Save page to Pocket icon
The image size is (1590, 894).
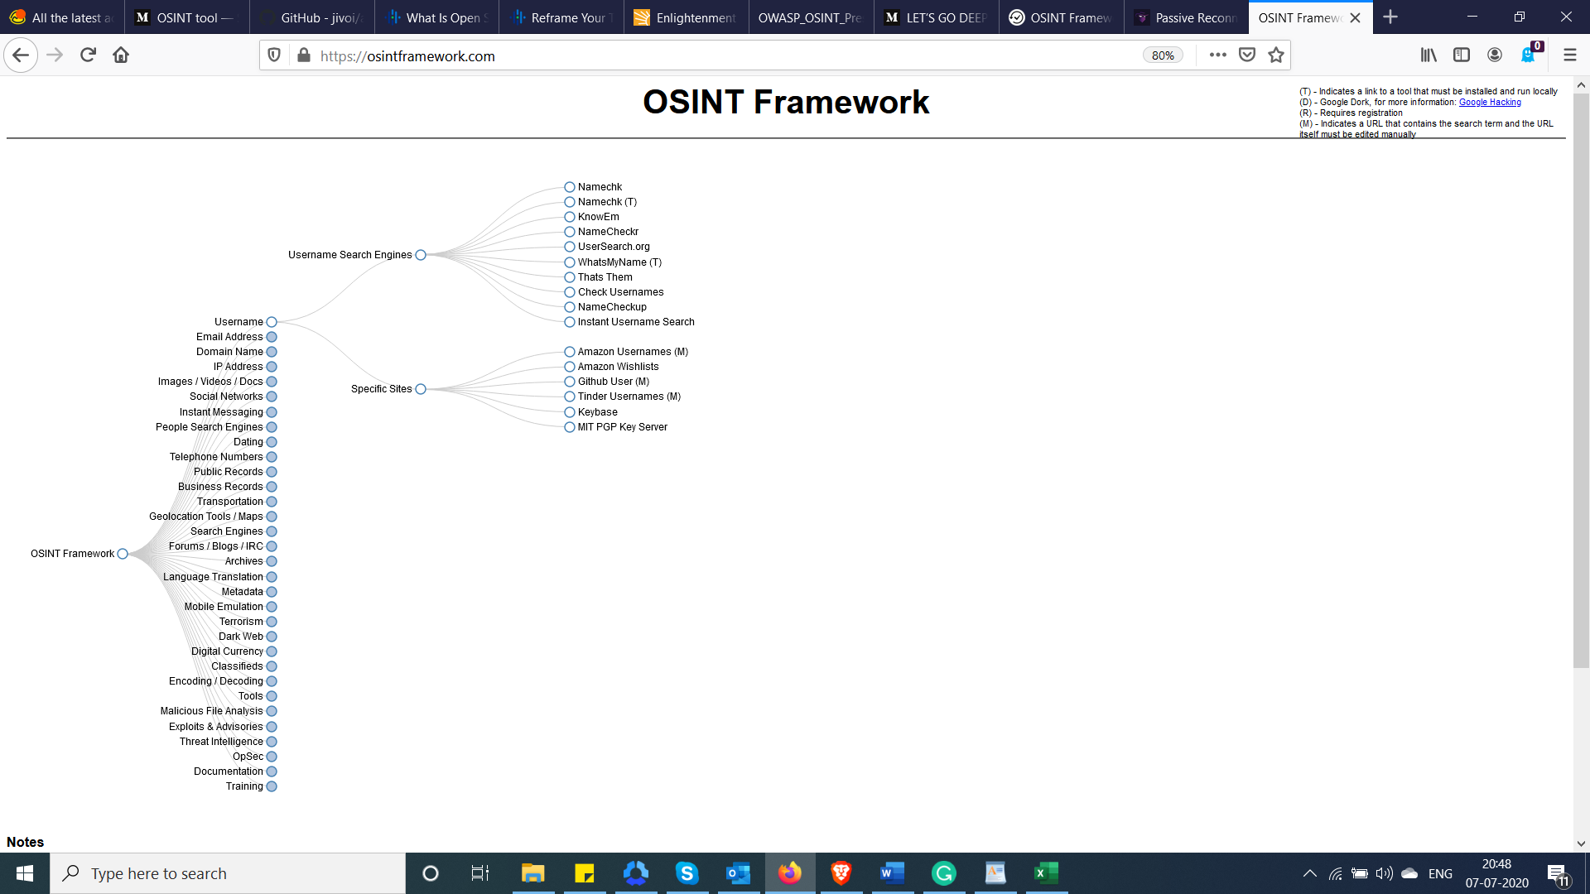[x=1247, y=55]
